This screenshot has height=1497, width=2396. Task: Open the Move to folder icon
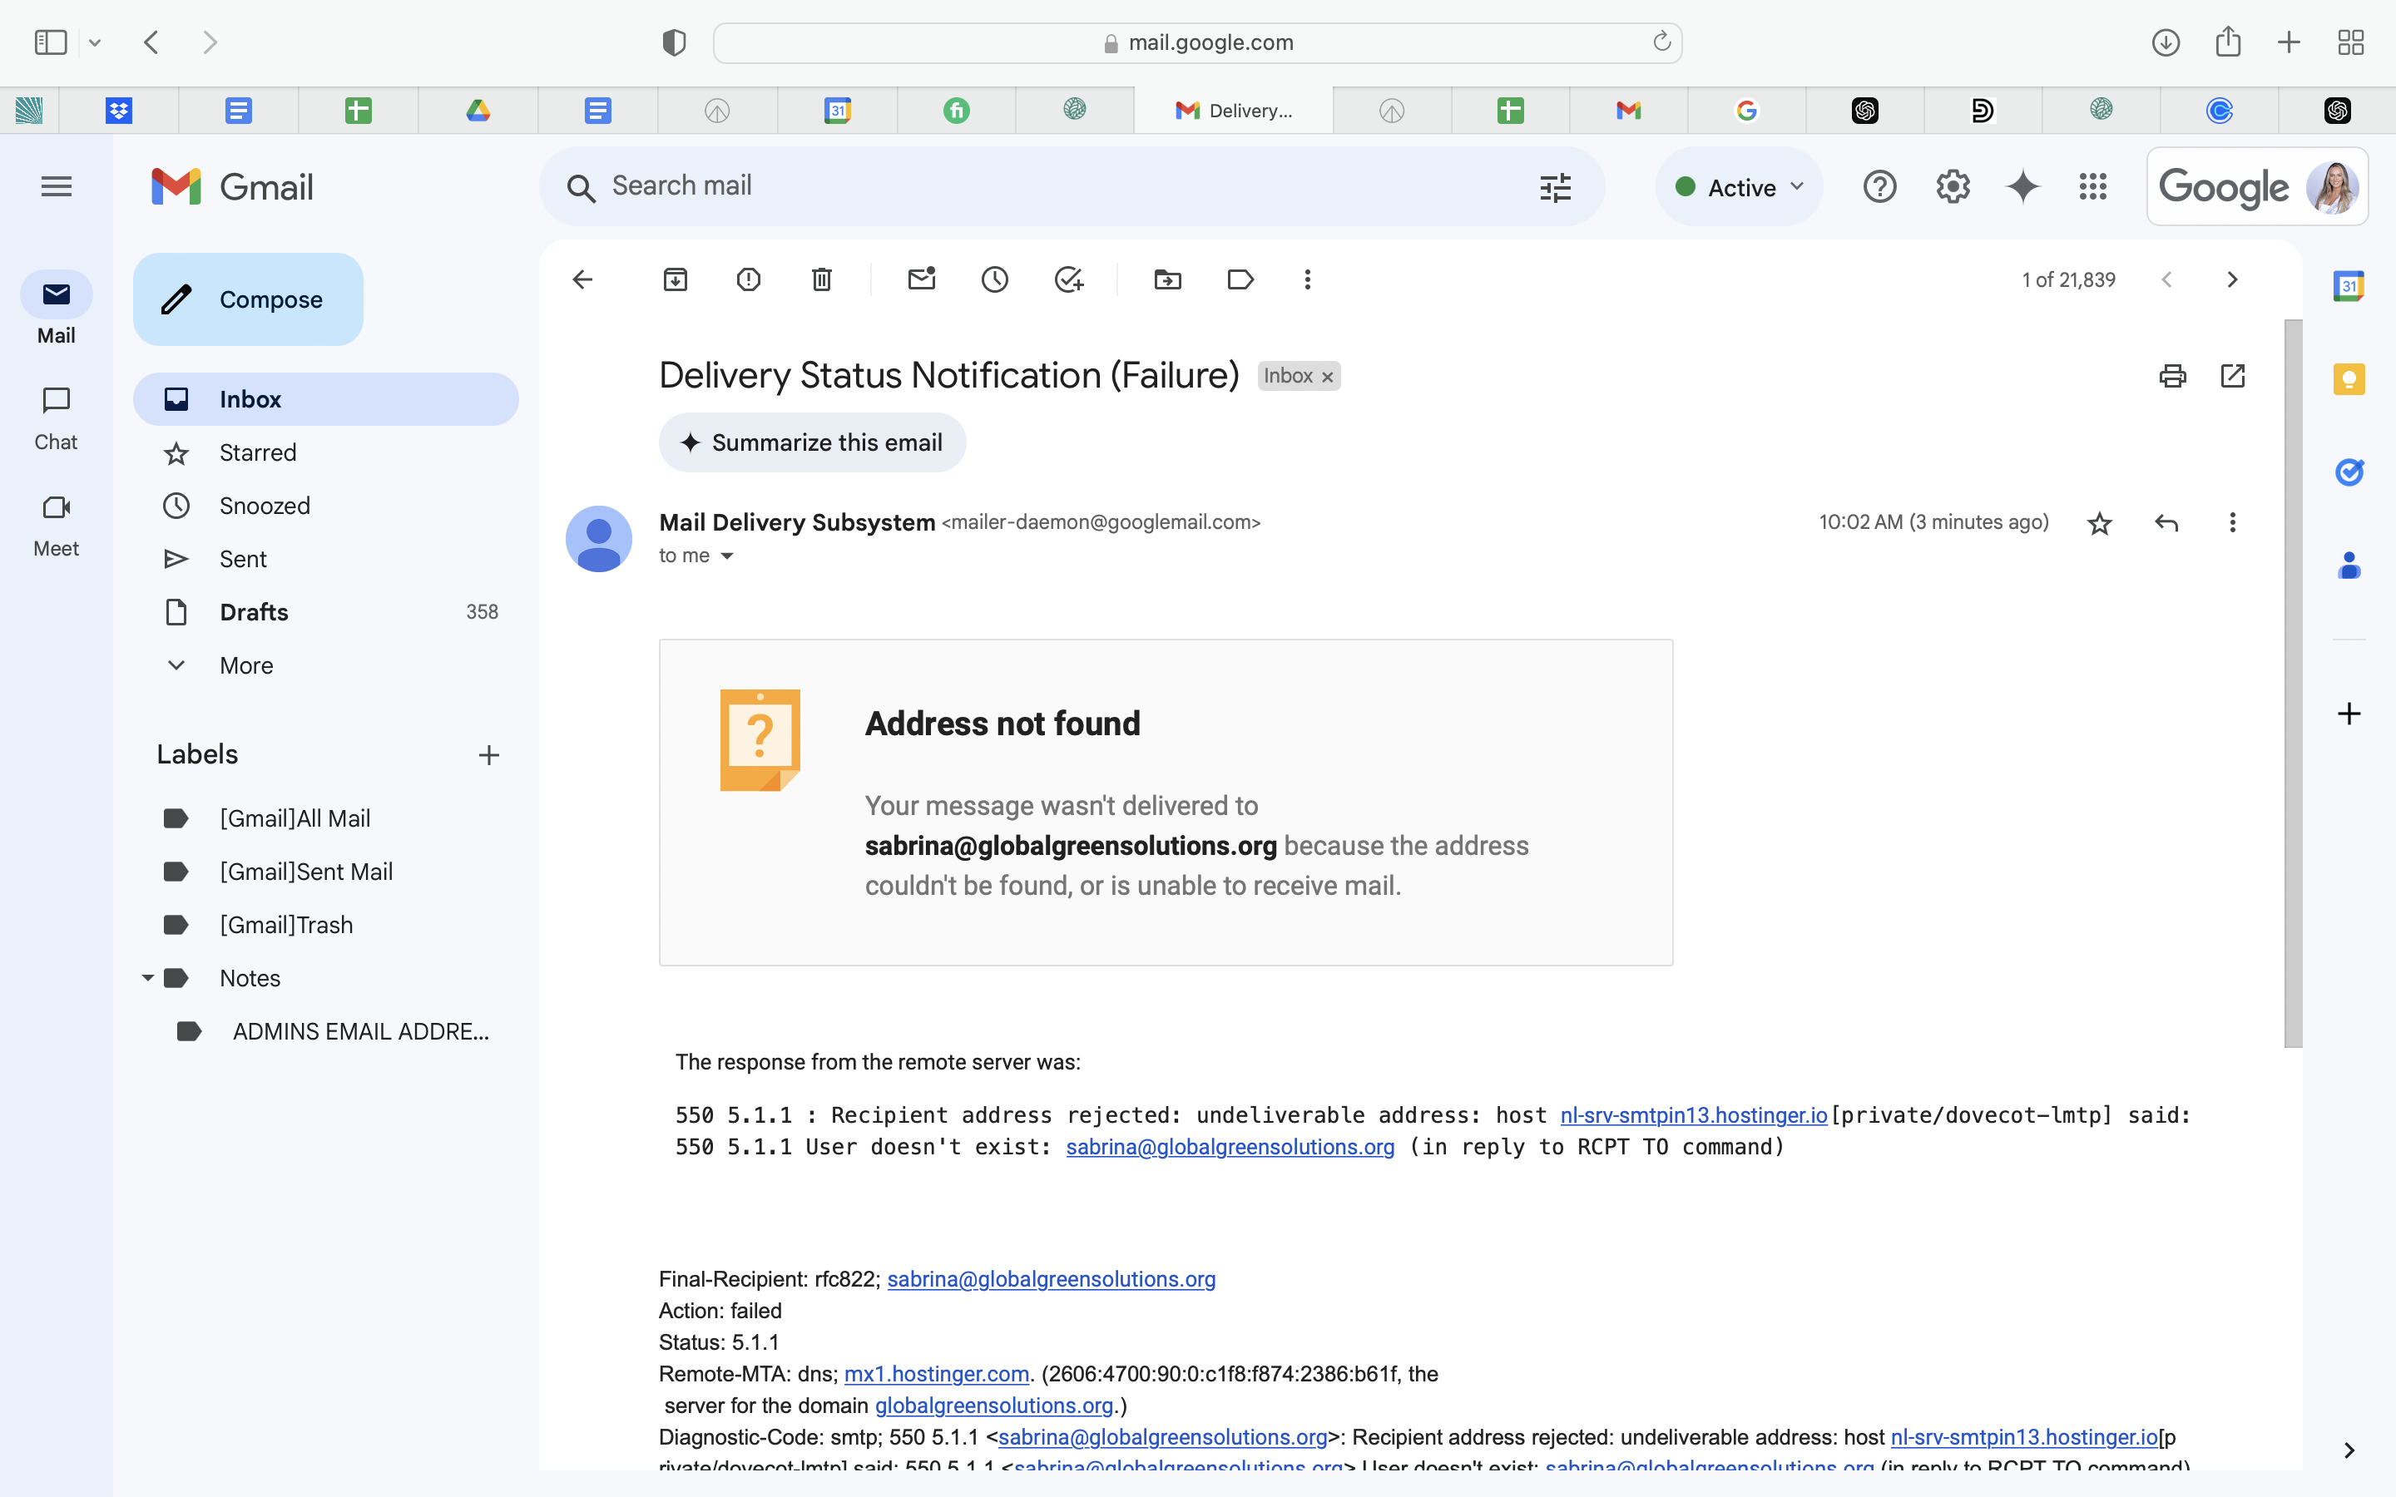point(1167,279)
